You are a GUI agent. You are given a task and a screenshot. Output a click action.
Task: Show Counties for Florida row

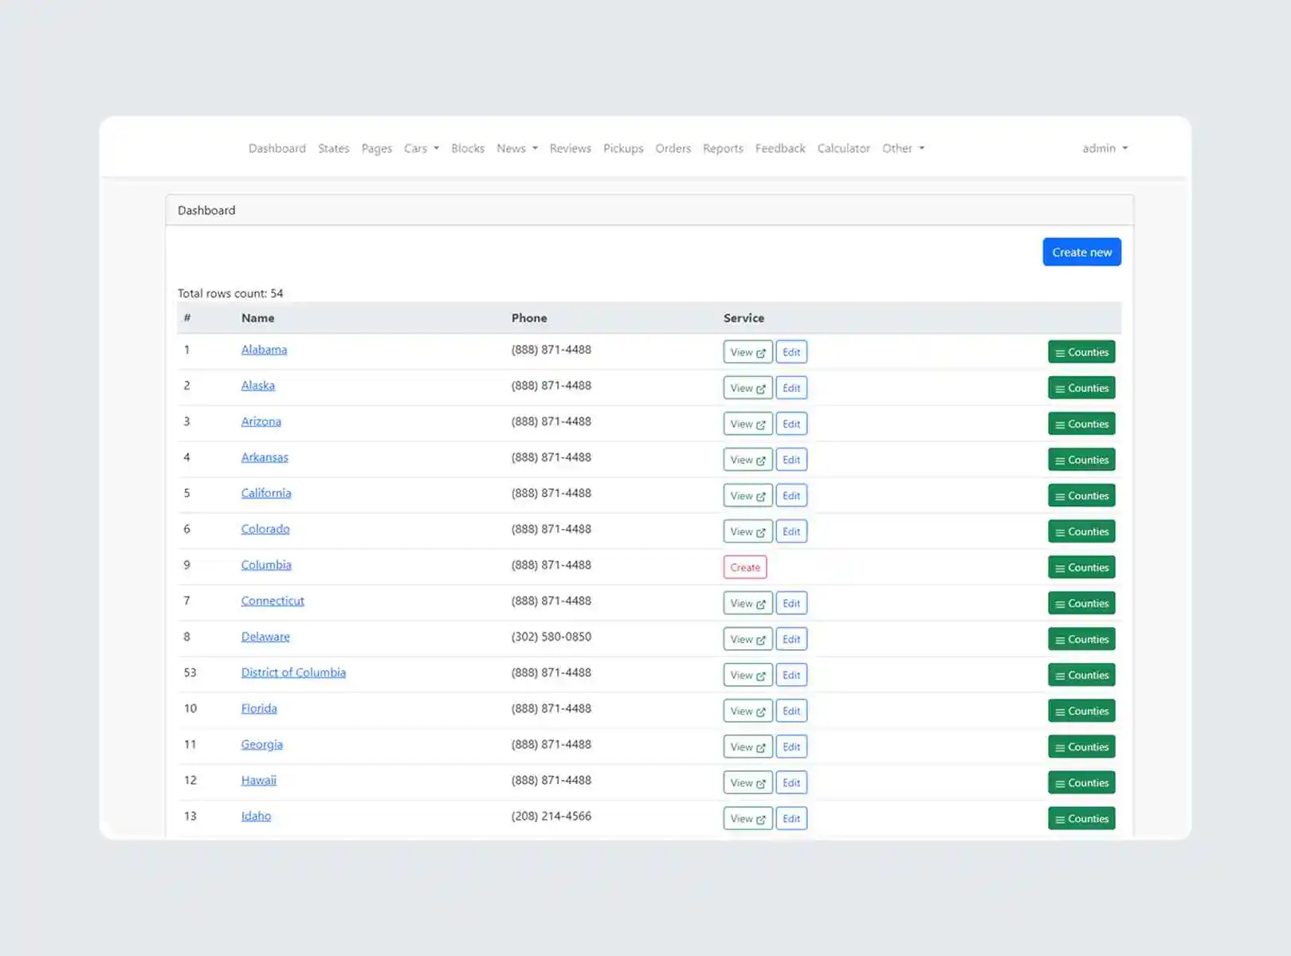click(x=1081, y=711)
